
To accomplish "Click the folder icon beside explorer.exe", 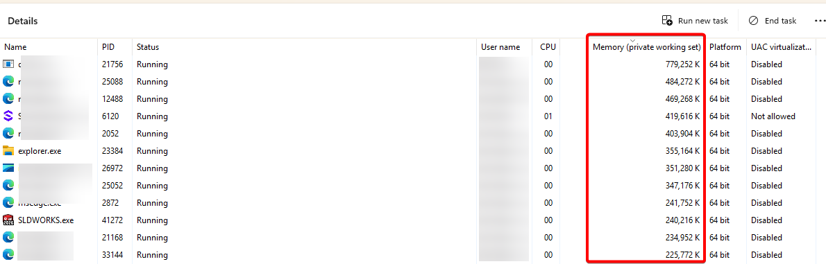I will coord(8,151).
